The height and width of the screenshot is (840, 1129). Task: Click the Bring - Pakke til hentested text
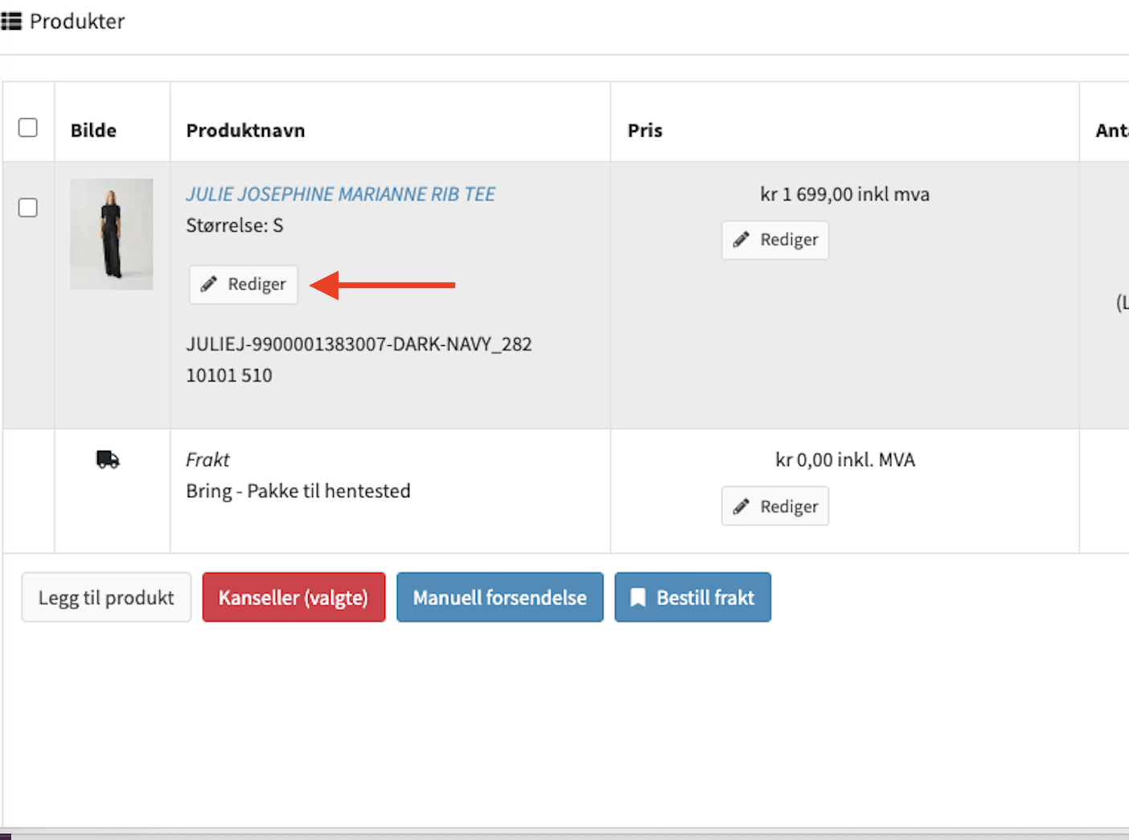pyautogui.click(x=298, y=492)
